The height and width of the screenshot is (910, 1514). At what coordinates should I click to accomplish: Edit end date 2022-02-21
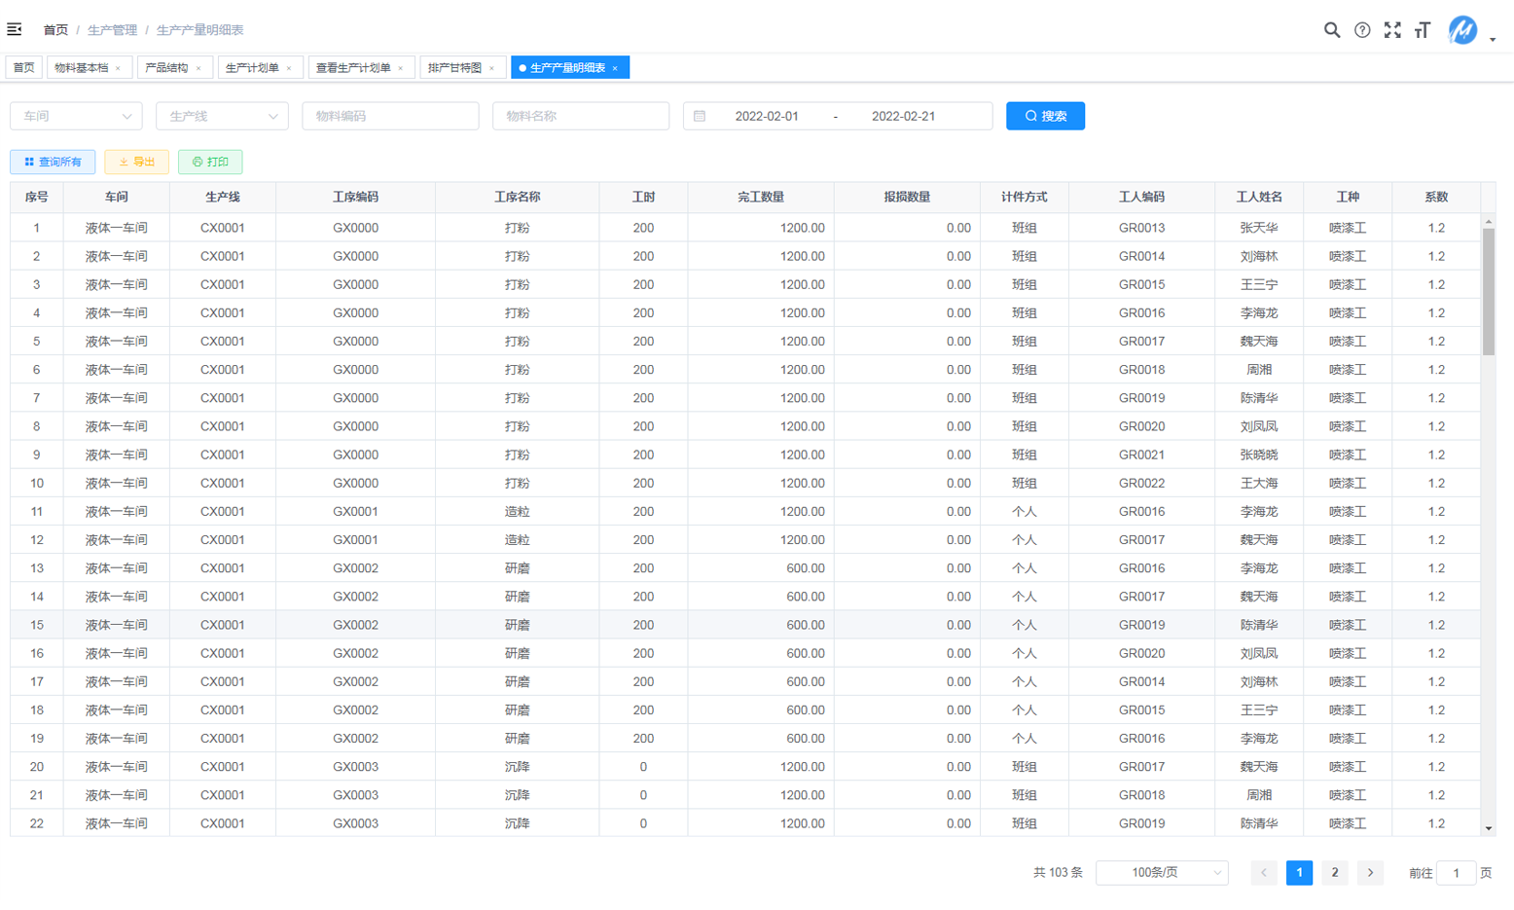[903, 116]
